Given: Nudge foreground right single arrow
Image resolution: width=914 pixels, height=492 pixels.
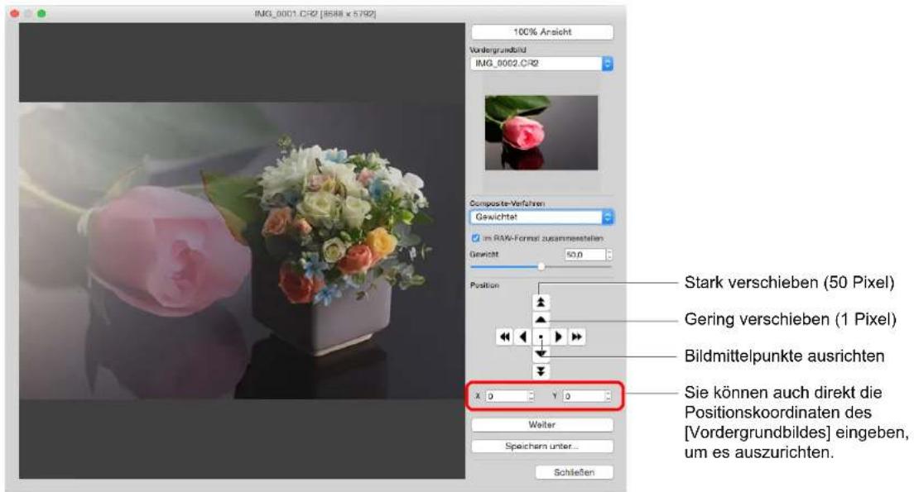Looking at the screenshot, I should coord(559,337).
